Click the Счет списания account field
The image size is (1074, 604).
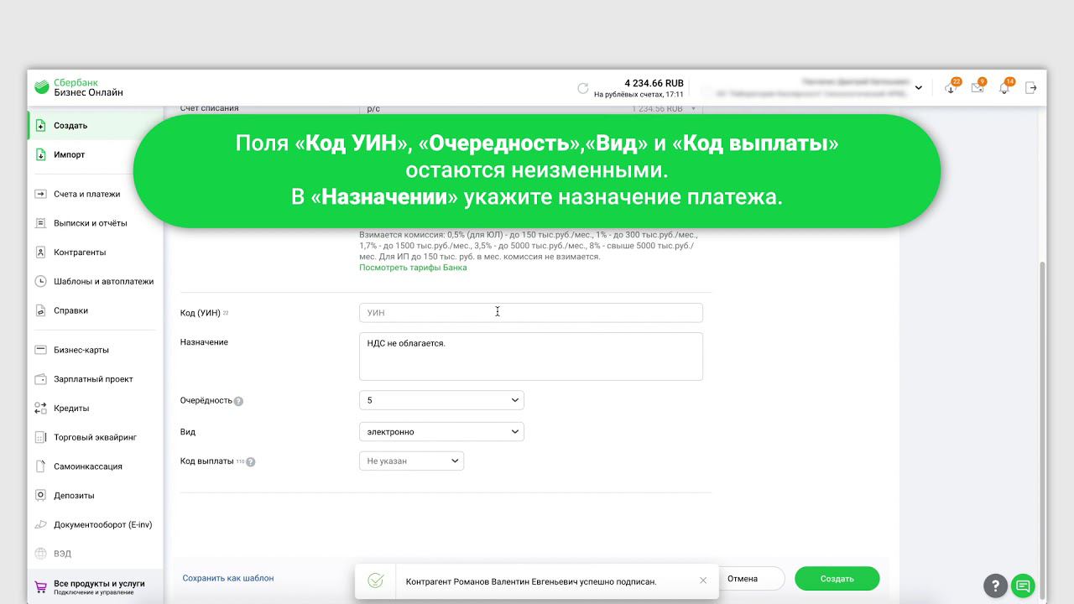coord(530,109)
